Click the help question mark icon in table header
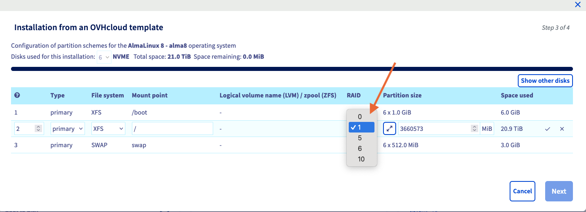 (17, 95)
